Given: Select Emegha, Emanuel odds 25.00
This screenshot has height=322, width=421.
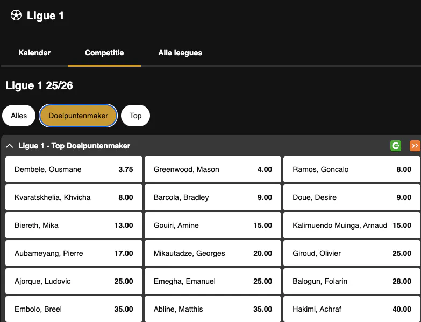Looking at the screenshot, I should pos(213,281).
